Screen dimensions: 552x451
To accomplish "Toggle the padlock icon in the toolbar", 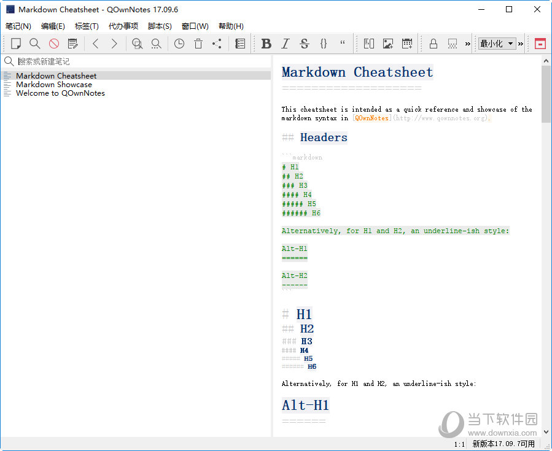I will (x=433, y=44).
